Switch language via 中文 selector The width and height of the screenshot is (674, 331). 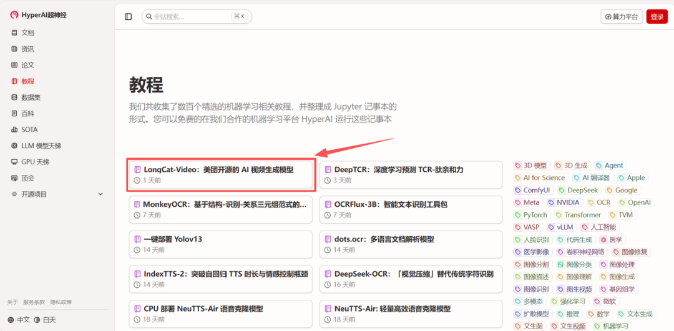[x=19, y=320]
